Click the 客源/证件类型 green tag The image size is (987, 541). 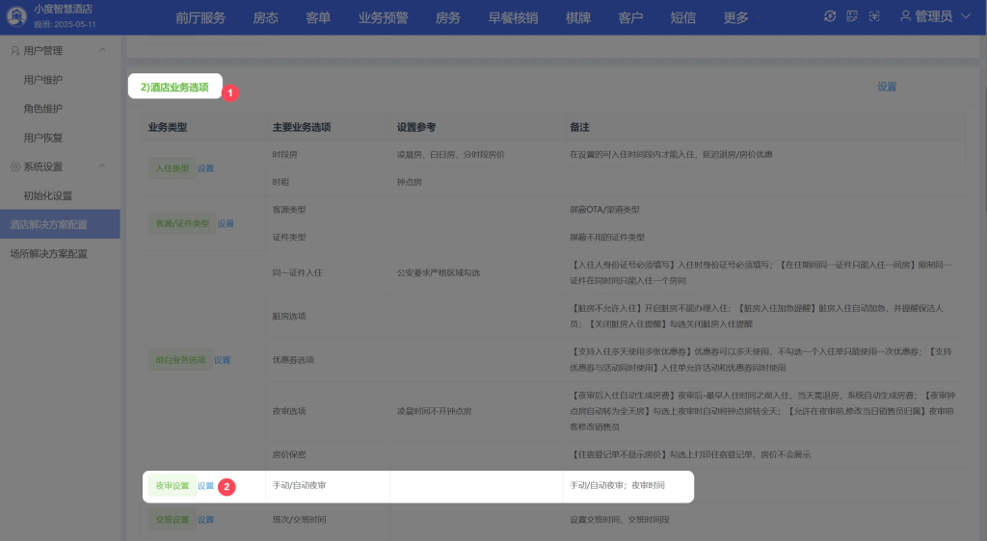click(181, 224)
